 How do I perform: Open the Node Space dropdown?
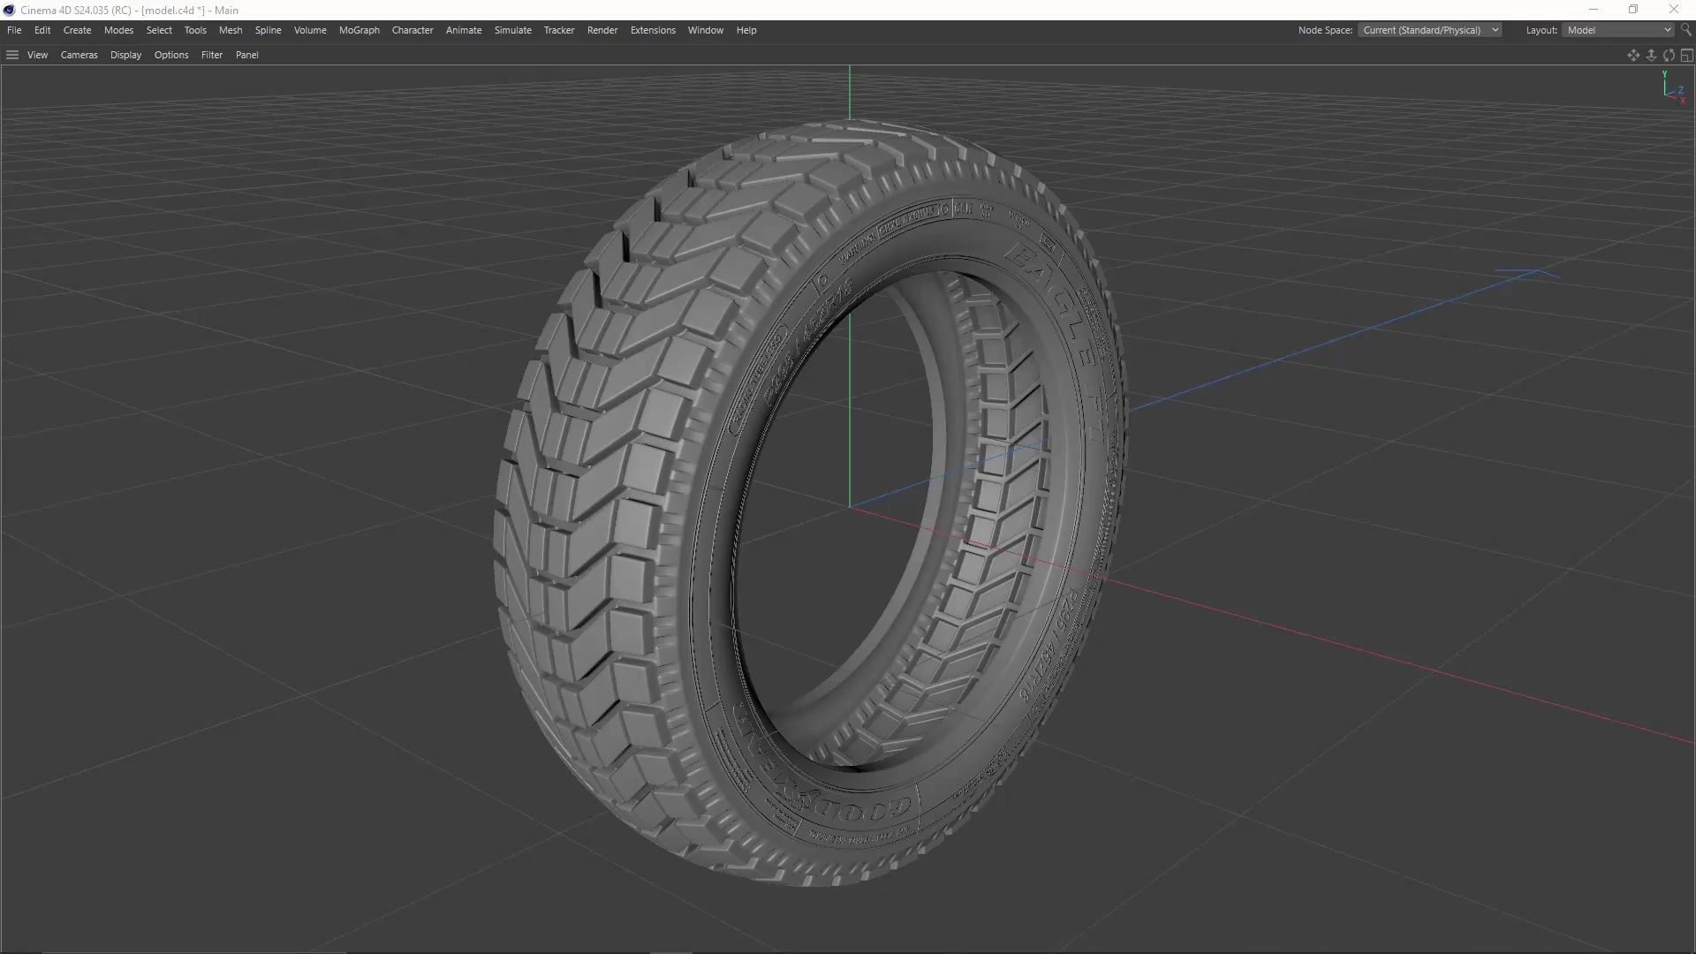1429,30
